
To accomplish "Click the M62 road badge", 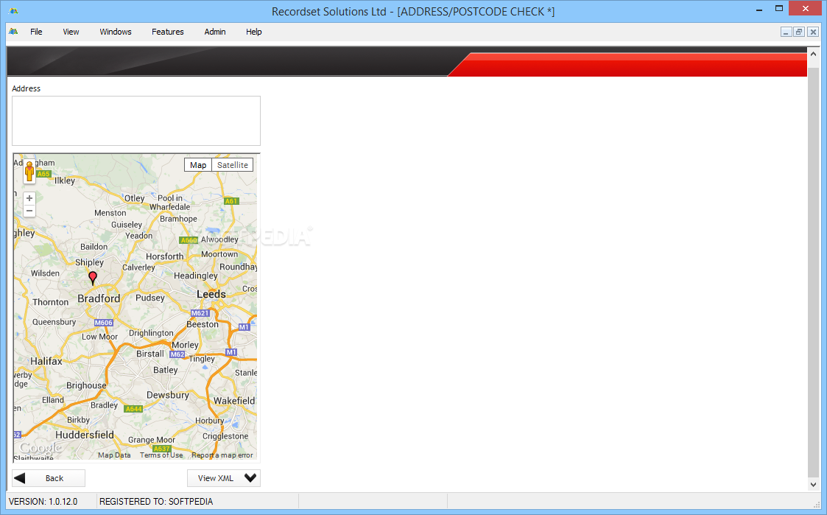I will click(x=177, y=354).
